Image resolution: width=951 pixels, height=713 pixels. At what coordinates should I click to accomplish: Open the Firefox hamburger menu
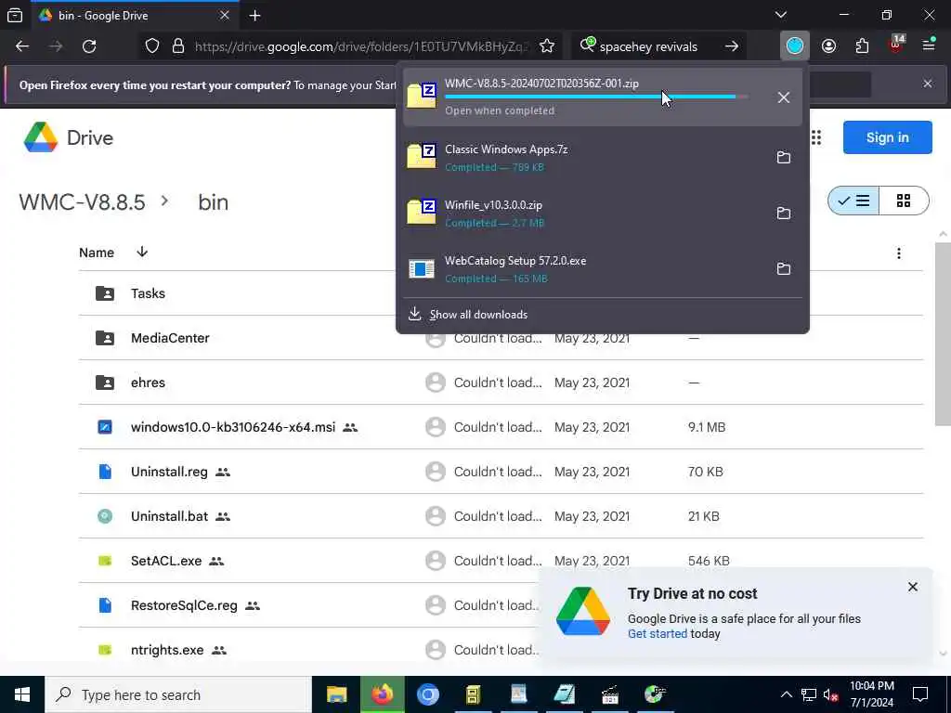tap(929, 46)
